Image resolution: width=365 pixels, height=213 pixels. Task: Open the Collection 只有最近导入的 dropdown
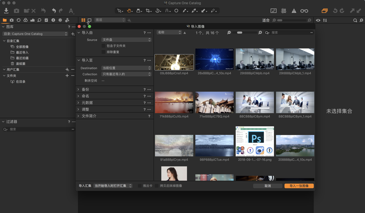click(x=126, y=74)
